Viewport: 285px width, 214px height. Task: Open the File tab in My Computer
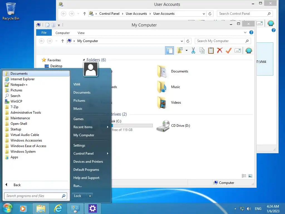pyautogui.click(x=44, y=33)
